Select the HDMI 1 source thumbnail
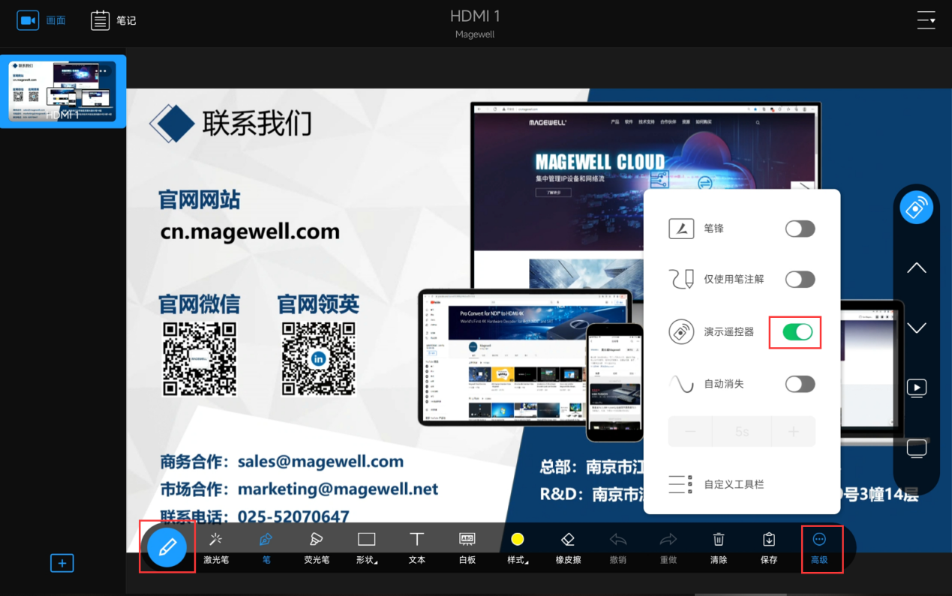Image resolution: width=952 pixels, height=596 pixels. click(x=62, y=91)
